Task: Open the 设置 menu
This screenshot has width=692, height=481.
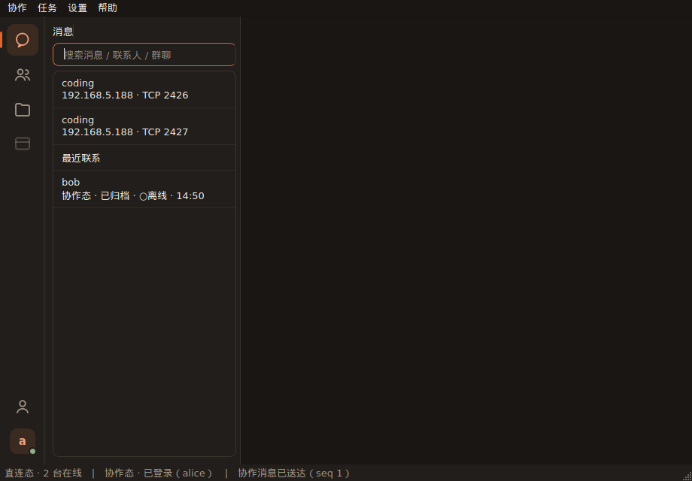Action: tap(77, 8)
